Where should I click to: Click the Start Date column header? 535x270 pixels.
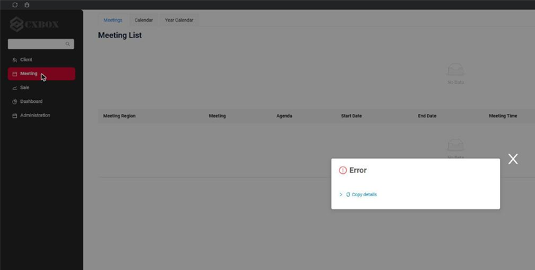pyautogui.click(x=351, y=116)
